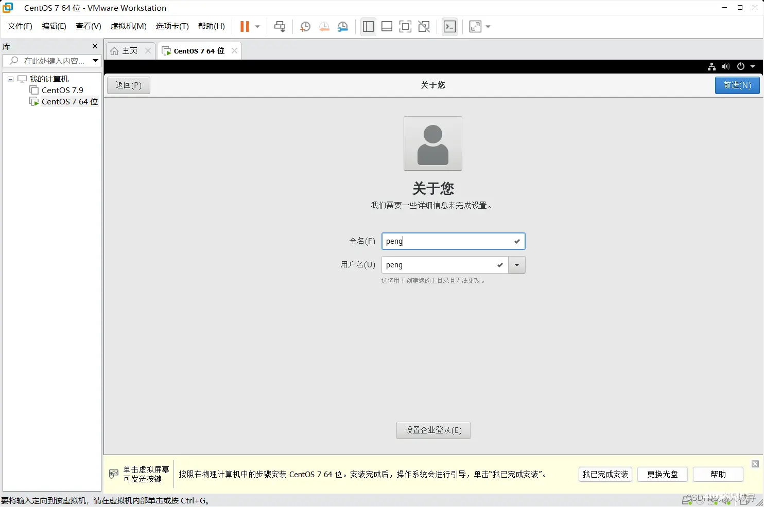Open the snapshot manager icon

coord(343,27)
